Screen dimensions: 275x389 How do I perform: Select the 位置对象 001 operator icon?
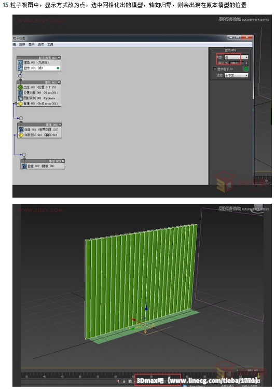tap(20, 92)
